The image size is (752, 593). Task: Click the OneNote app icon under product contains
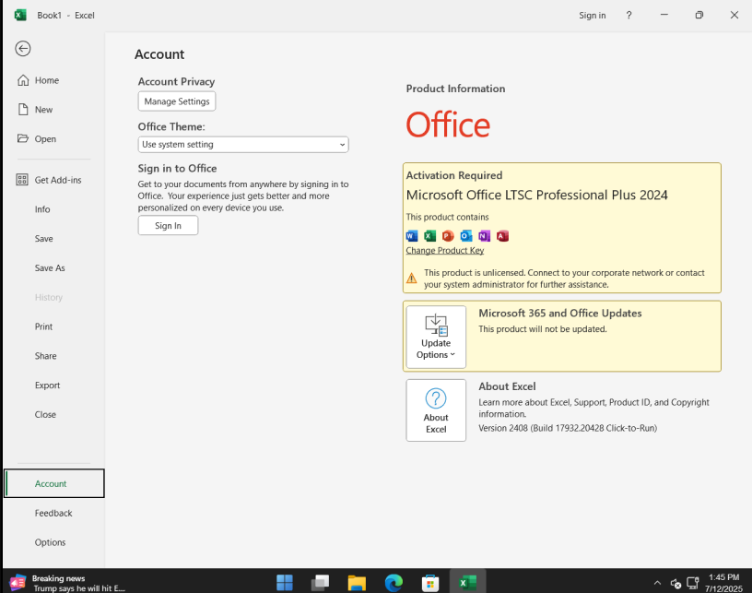[x=485, y=236]
